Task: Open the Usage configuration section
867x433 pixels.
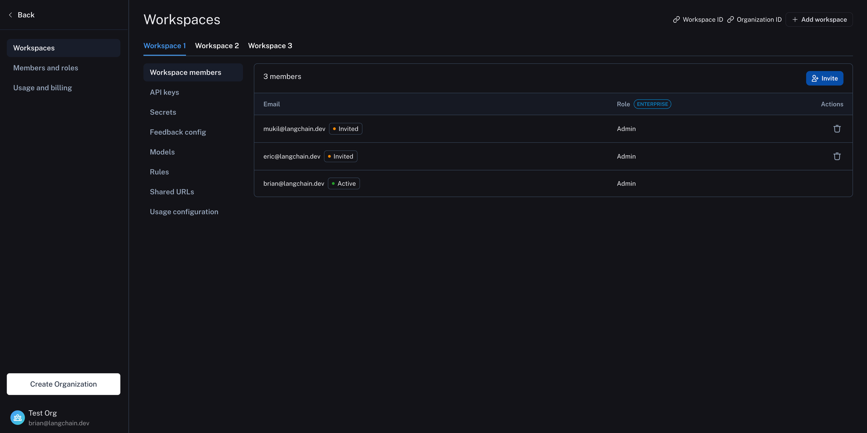Action: 184,212
